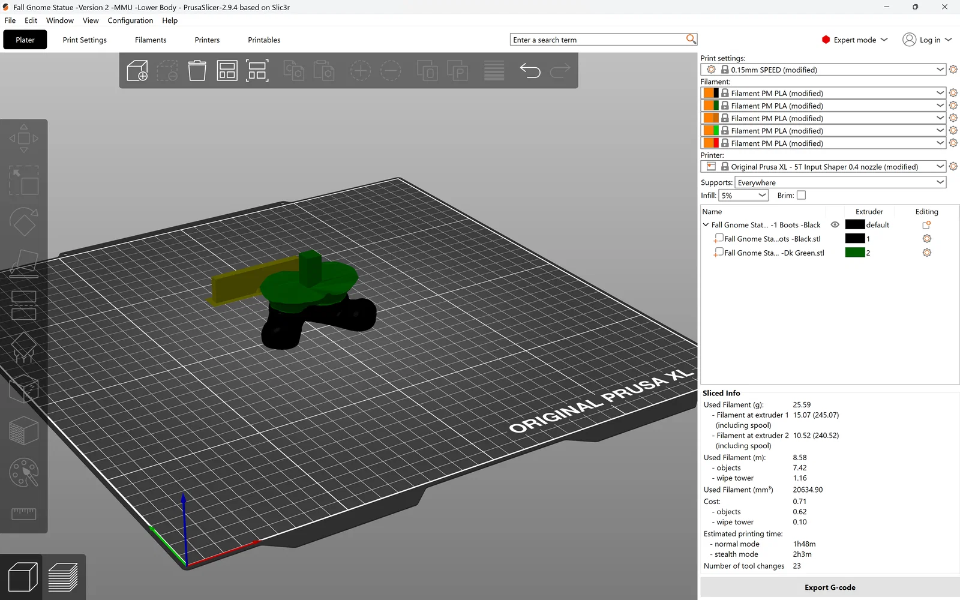This screenshot has height=600, width=960.
Task: Open the Infill 5% dropdown
Action: point(743,195)
